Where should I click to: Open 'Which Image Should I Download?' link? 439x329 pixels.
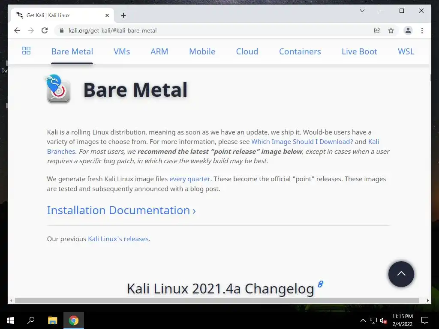tap(302, 141)
